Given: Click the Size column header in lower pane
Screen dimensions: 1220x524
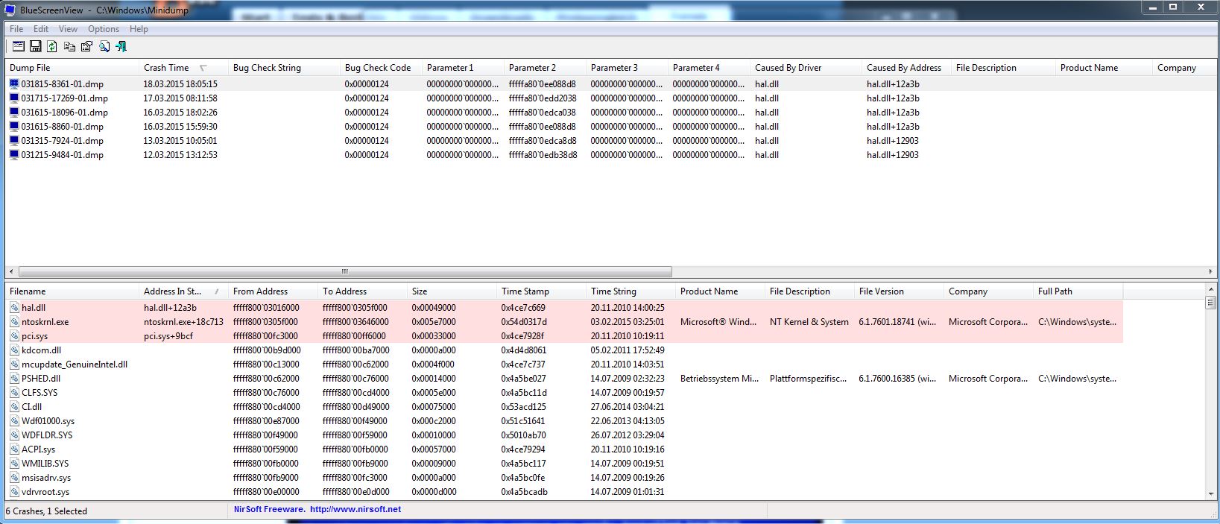Looking at the screenshot, I should click(x=452, y=291).
